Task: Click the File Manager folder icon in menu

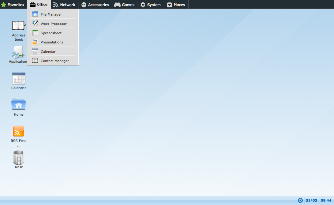Action: (35, 14)
